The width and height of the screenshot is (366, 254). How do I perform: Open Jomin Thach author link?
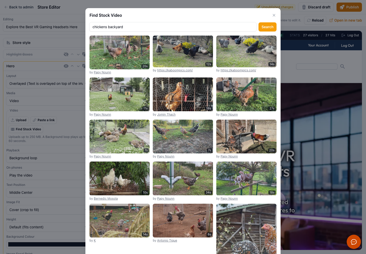[x=166, y=115]
